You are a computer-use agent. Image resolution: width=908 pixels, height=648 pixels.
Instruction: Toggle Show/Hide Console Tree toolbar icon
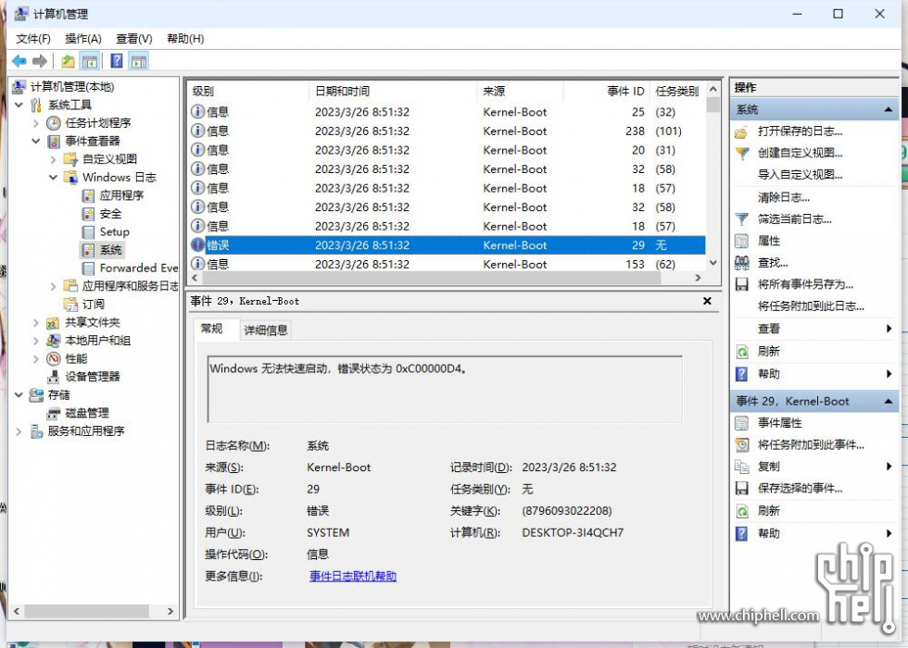pyautogui.click(x=90, y=61)
